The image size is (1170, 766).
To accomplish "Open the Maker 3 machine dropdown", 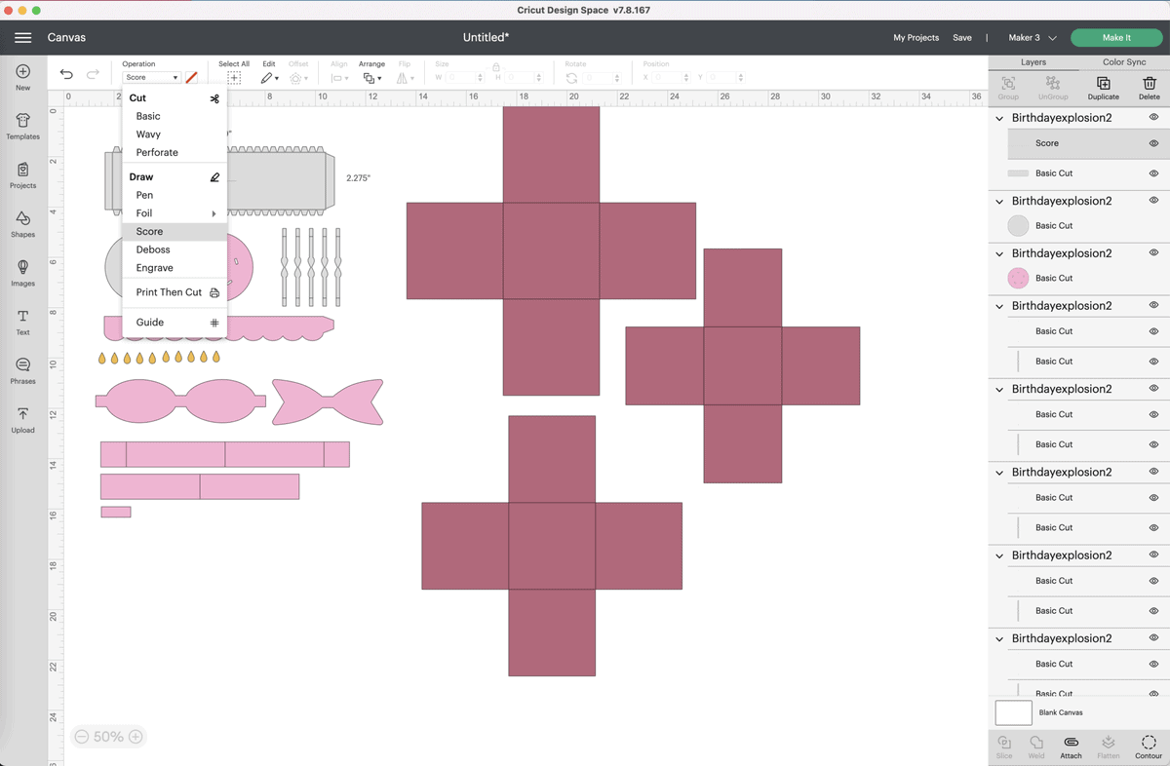I will pos(1032,38).
